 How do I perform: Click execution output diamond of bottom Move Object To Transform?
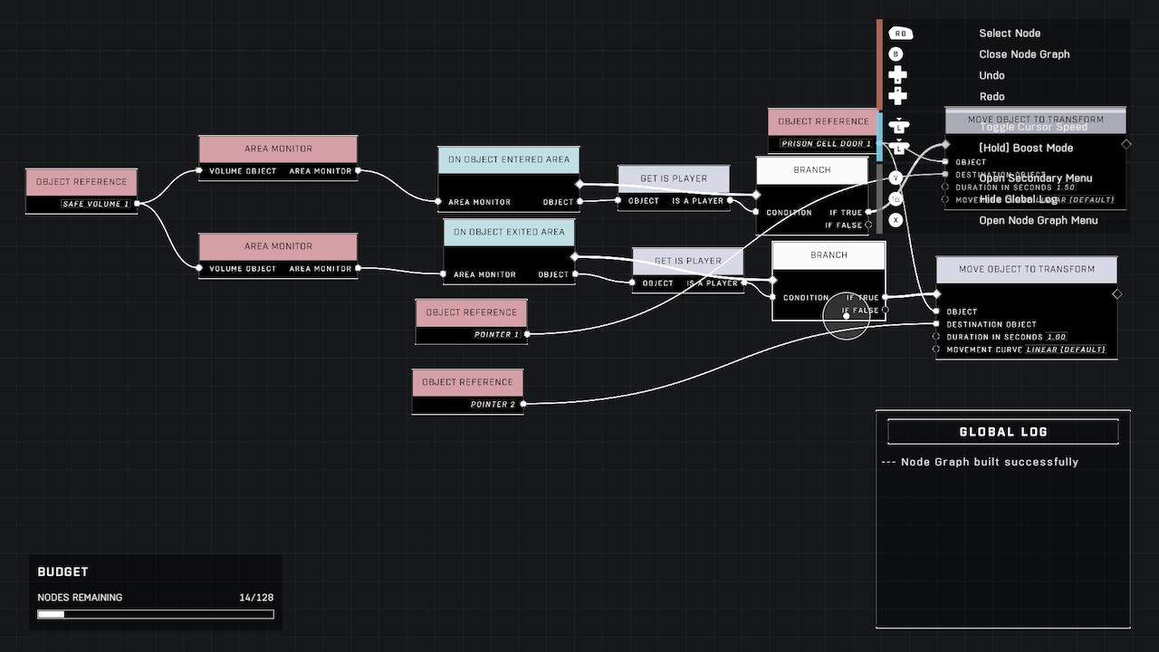pos(1116,294)
